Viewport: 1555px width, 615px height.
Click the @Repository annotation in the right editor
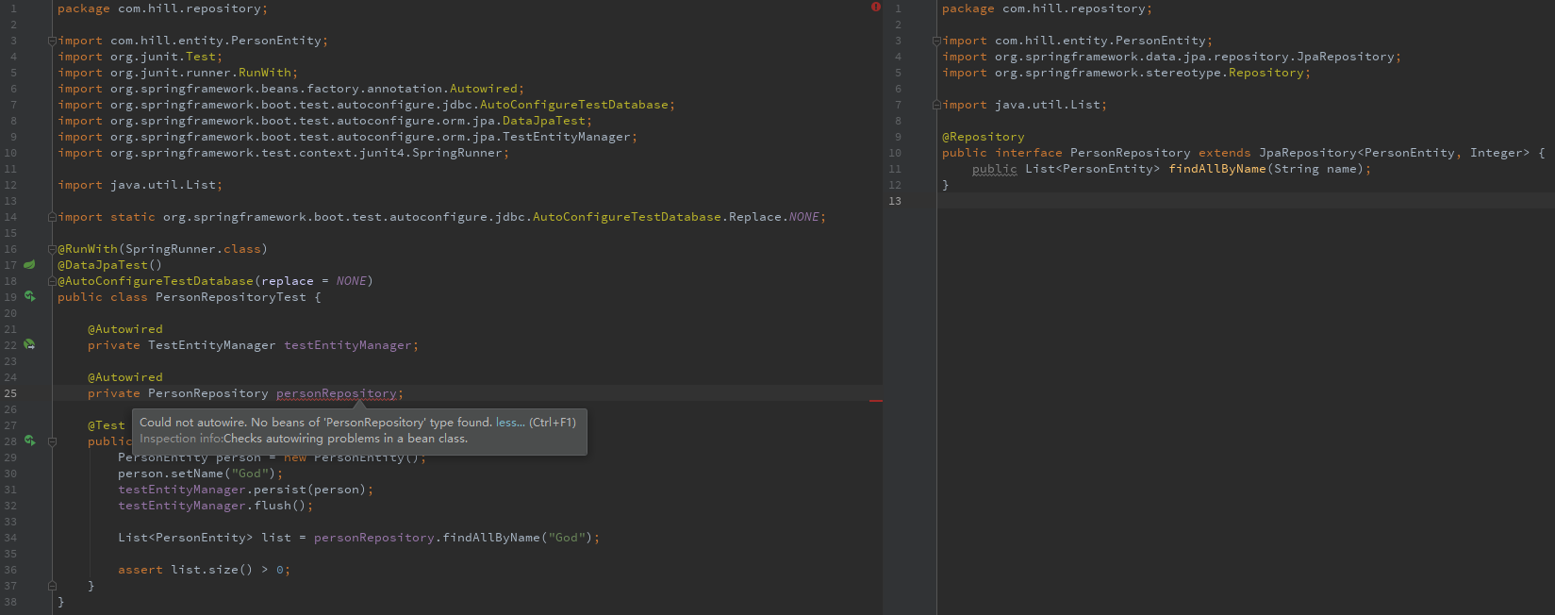tap(983, 137)
